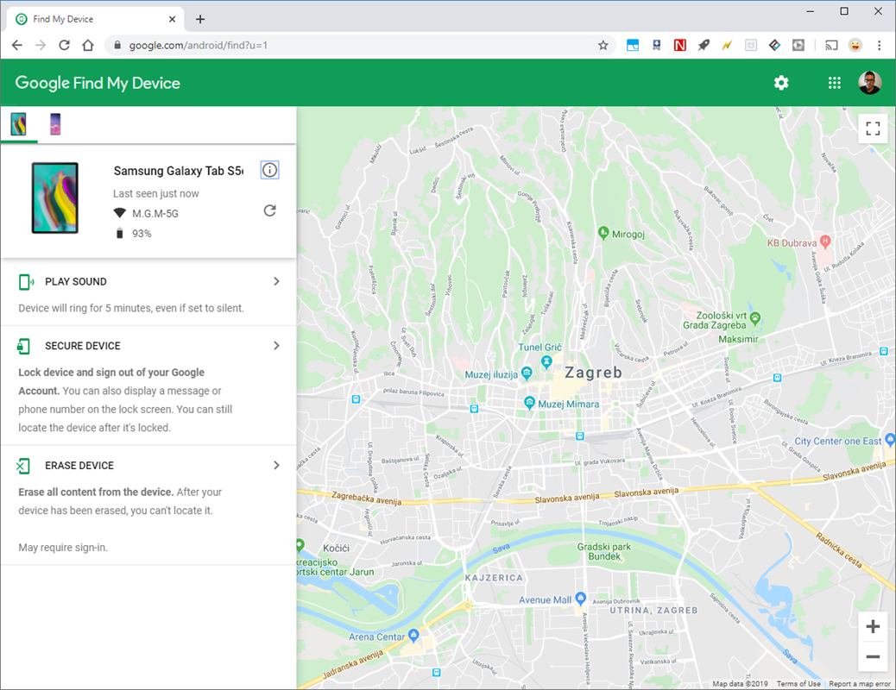Select Avenue Mall shopping marker
The image size is (896, 690).
tap(581, 598)
